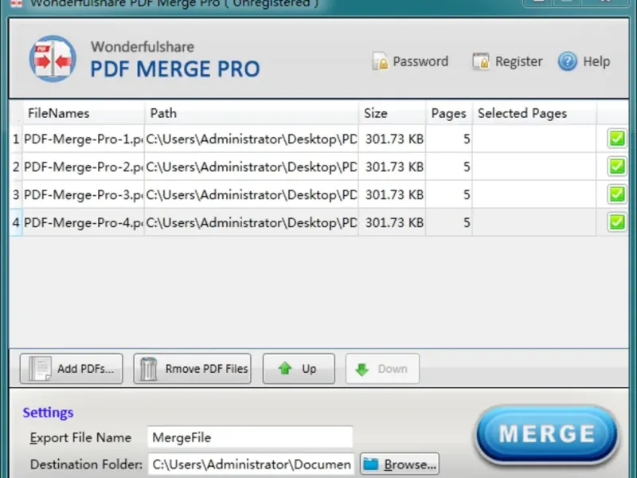Click the Register text link

coord(519,62)
